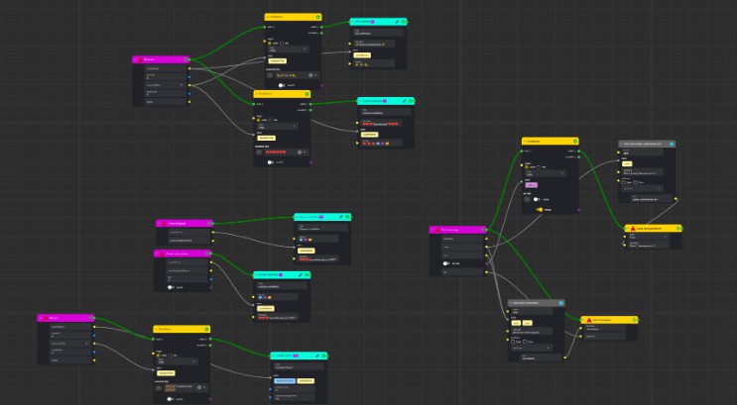Click the pencil edit icon on Flowers confetti node

tap(341, 217)
